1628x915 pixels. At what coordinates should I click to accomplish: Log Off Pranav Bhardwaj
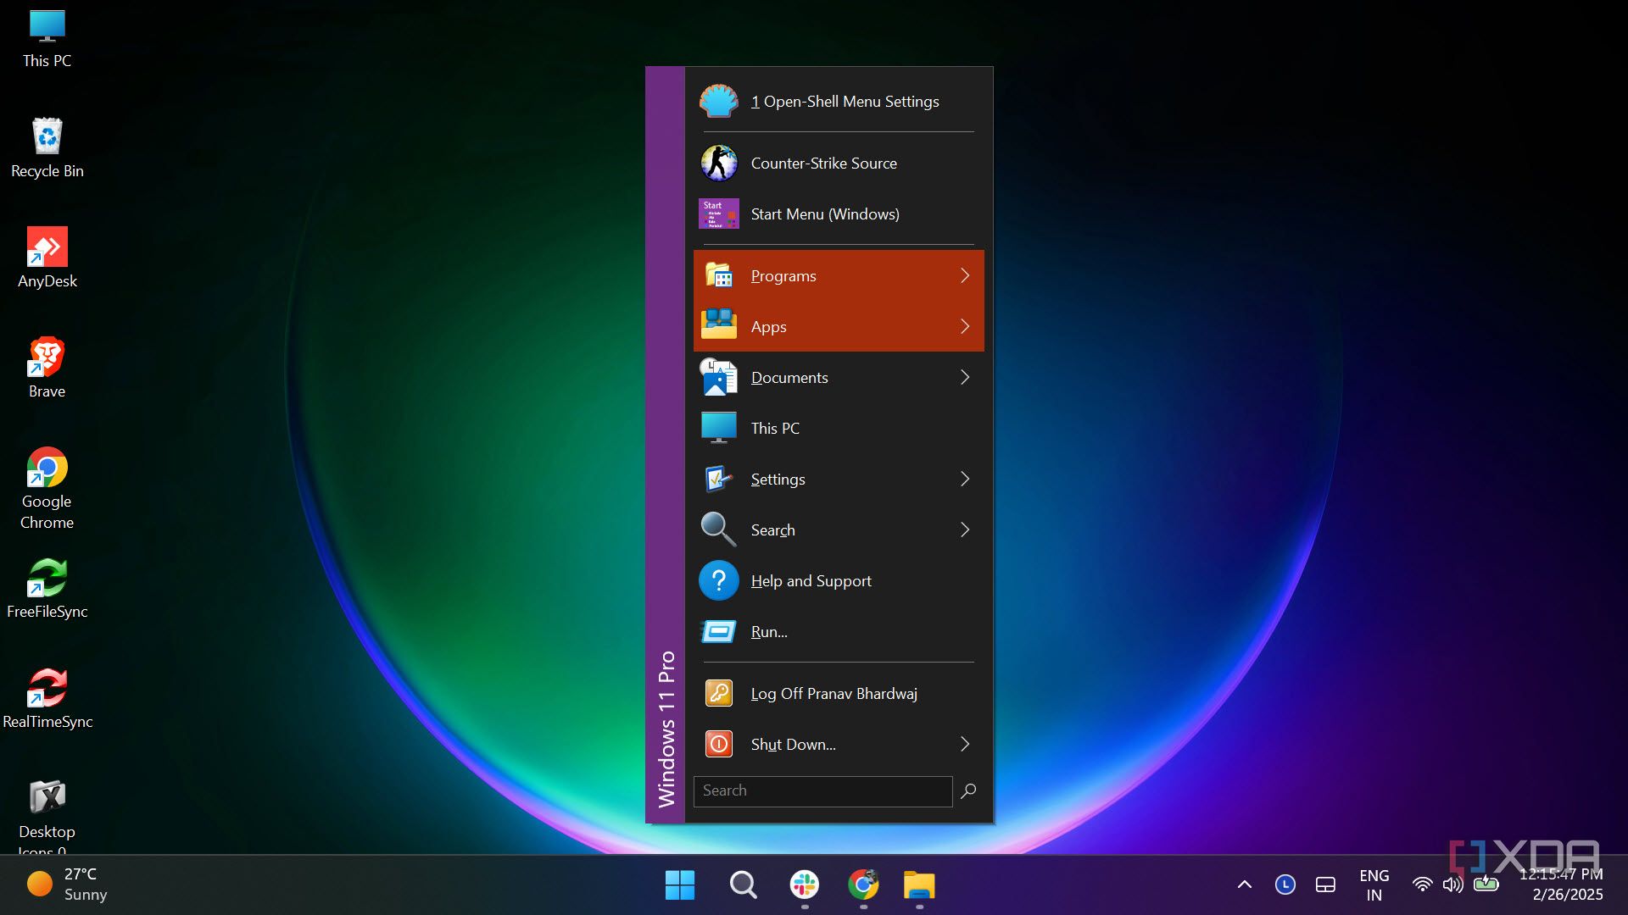833,694
